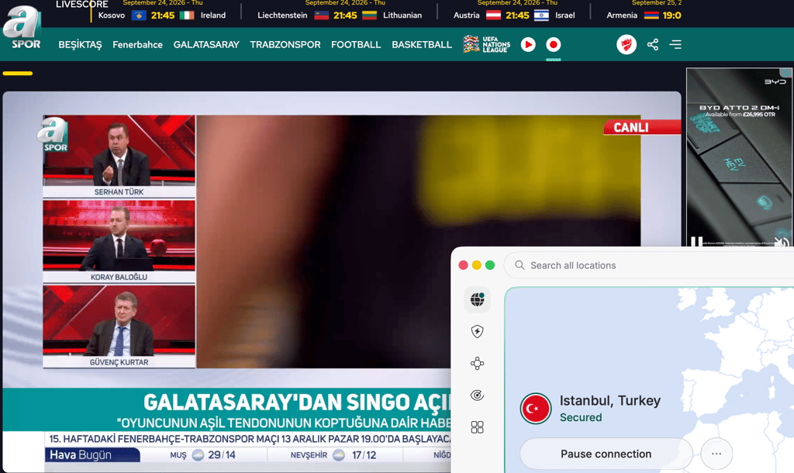Open the dark web monitor target icon
This screenshot has width=794, height=473.
(x=477, y=395)
